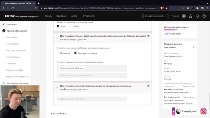This screenshot has width=210, height=118.
Task: Open the Кампания menu item
Action: pyautogui.click(x=61, y=16)
